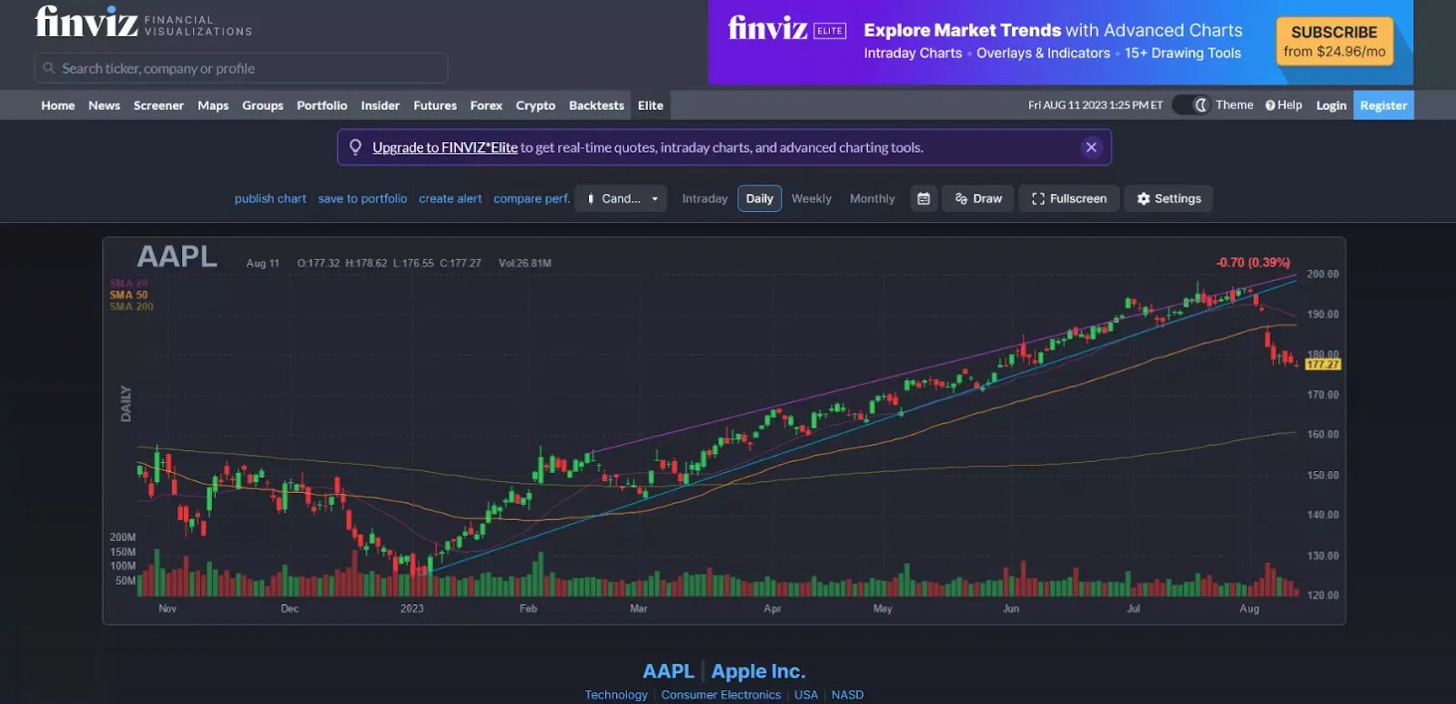
Task: Click the Apple Inc. company name
Action: coord(758,671)
